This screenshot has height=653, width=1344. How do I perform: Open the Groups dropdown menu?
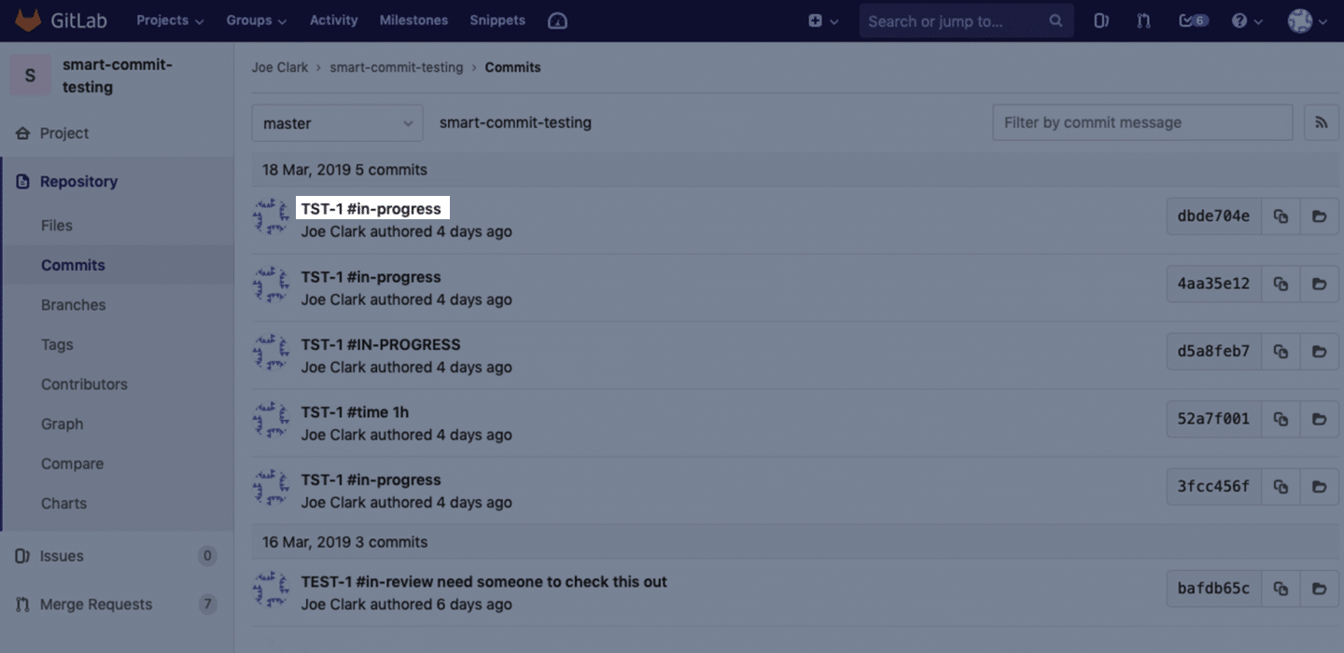(256, 21)
